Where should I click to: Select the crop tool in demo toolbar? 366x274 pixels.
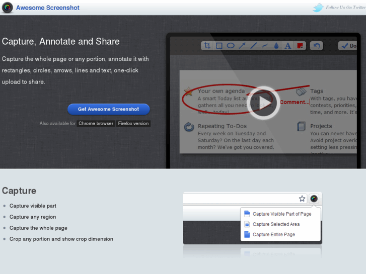[x=207, y=45]
